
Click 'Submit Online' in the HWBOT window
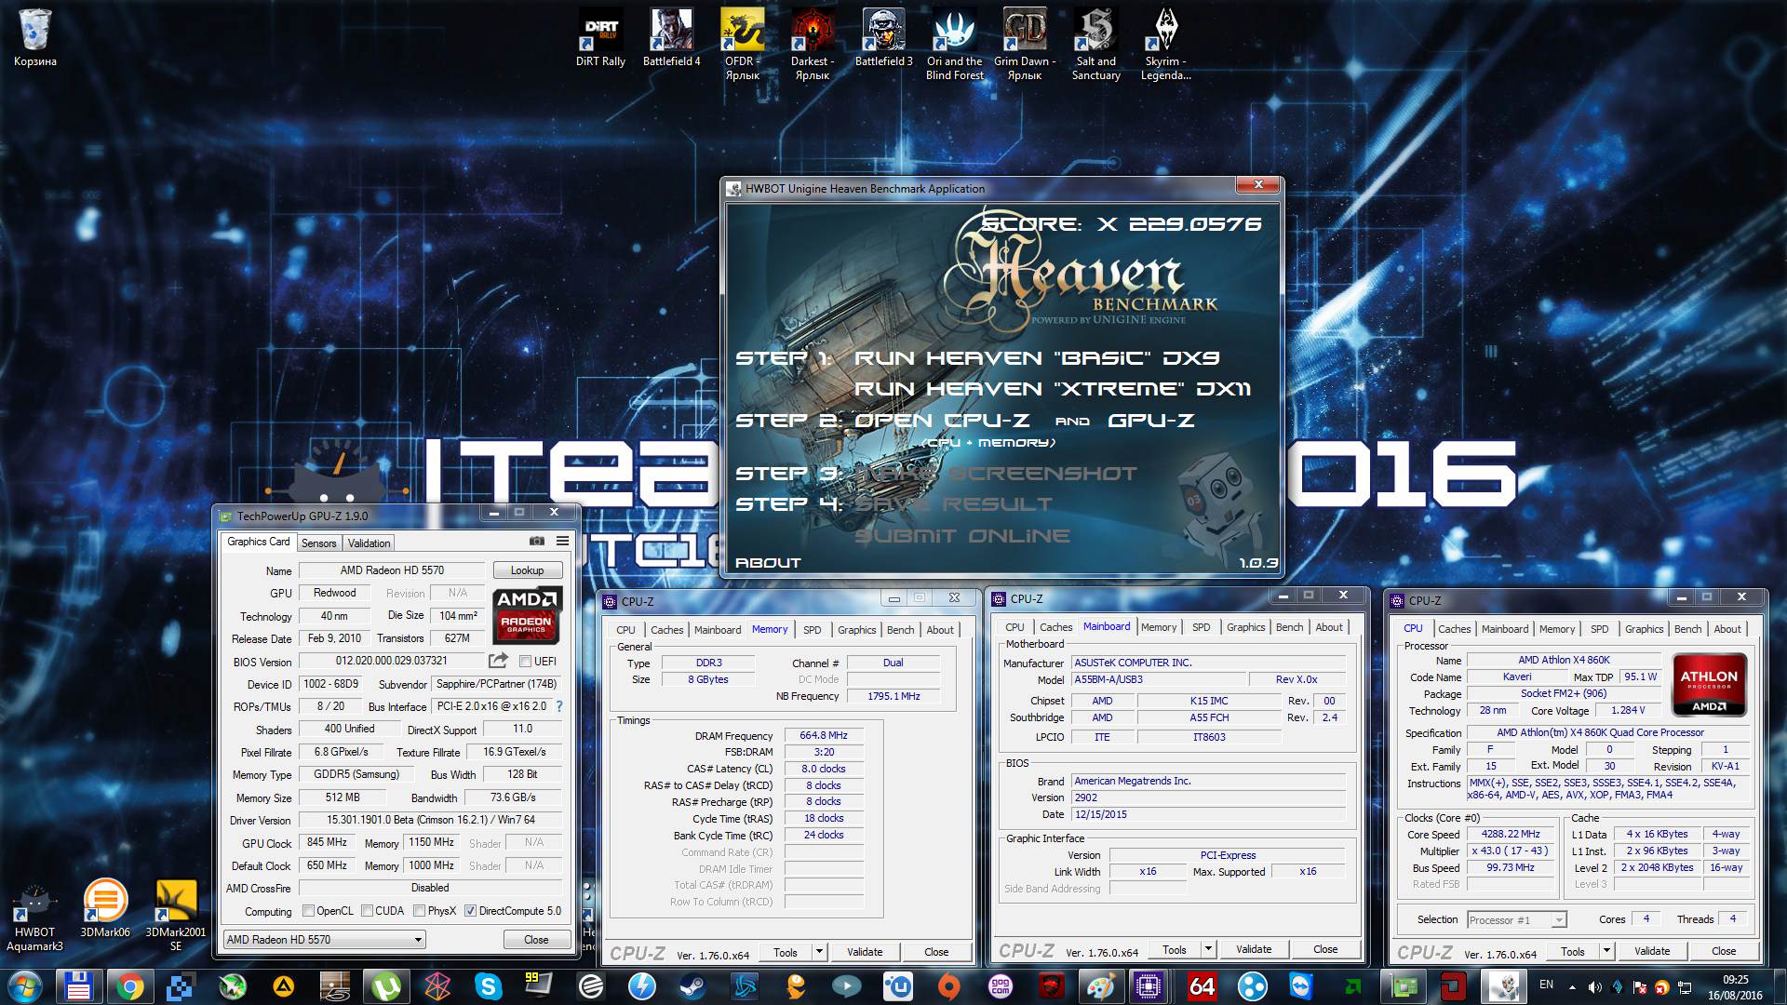coord(962,536)
